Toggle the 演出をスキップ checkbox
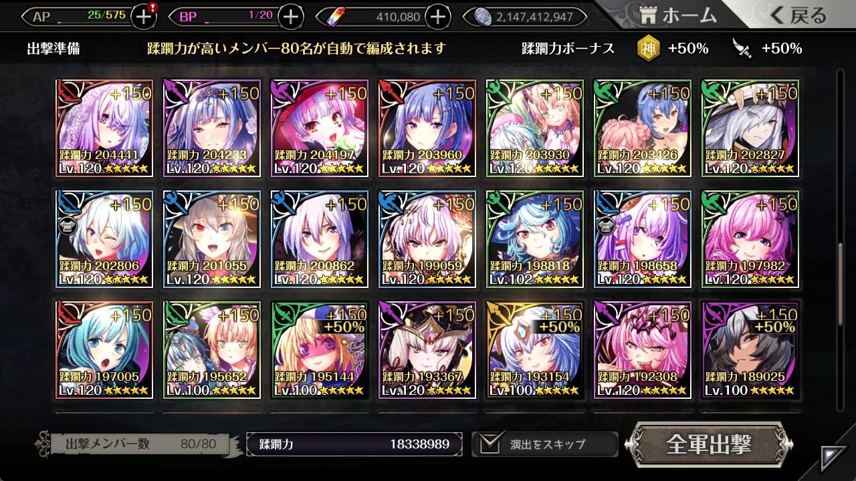The height and width of the screenshot is (481, 856). tap(490, 443)
